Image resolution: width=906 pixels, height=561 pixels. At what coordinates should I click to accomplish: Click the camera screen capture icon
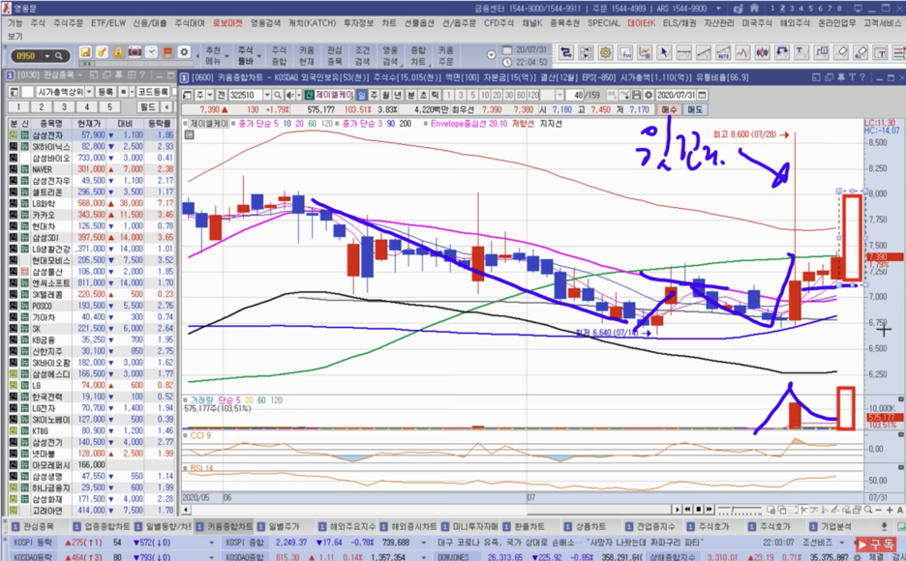click(135, 52)
